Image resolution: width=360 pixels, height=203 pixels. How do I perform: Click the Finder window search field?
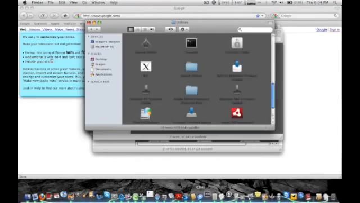point(255,29)
